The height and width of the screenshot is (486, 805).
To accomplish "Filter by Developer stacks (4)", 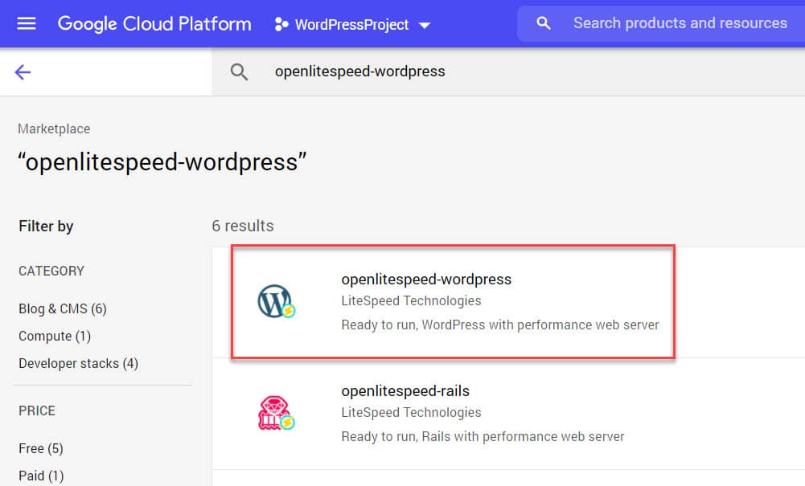I will [x=79, y=363].
